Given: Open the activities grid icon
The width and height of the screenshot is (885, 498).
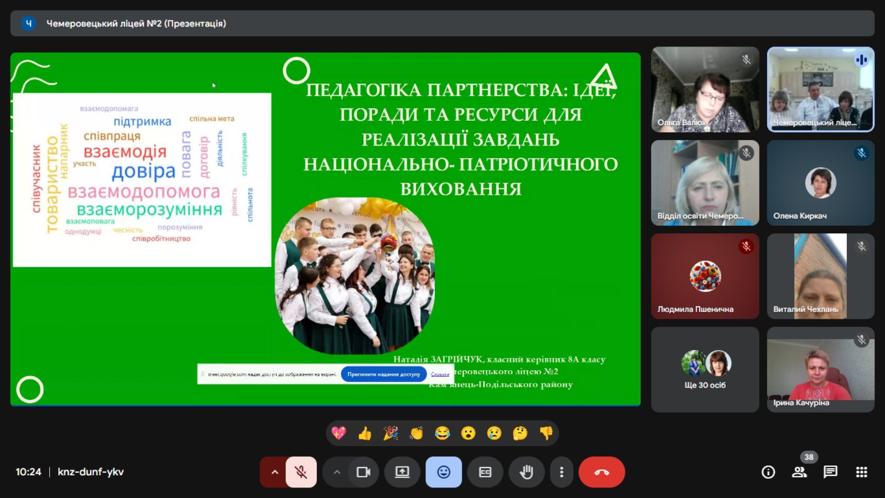Looking at the screenshot, I should click(861, 472).
